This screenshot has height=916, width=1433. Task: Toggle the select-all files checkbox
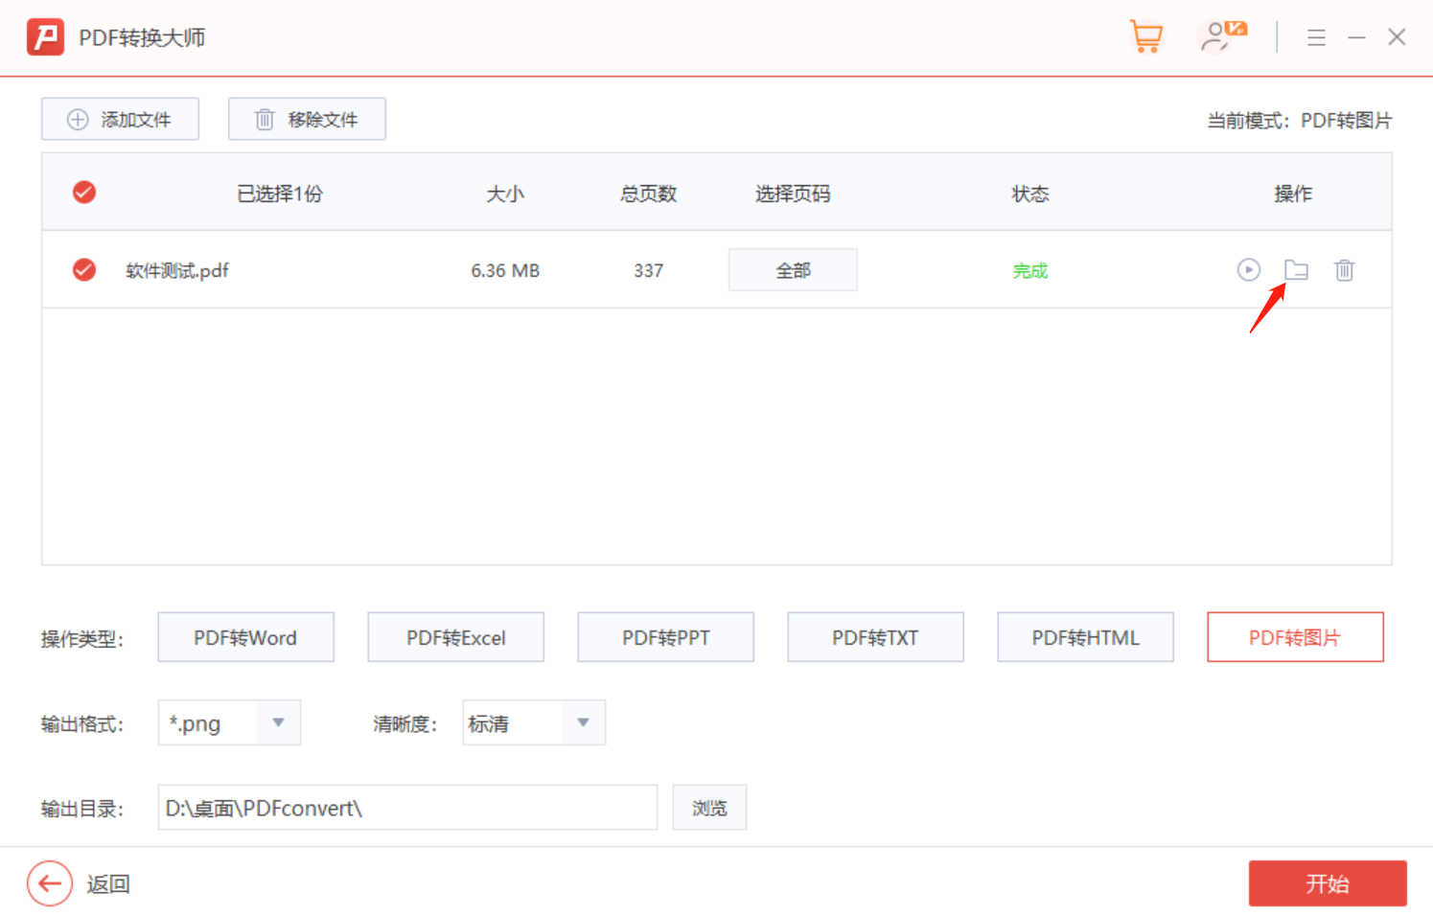[84, 193]
